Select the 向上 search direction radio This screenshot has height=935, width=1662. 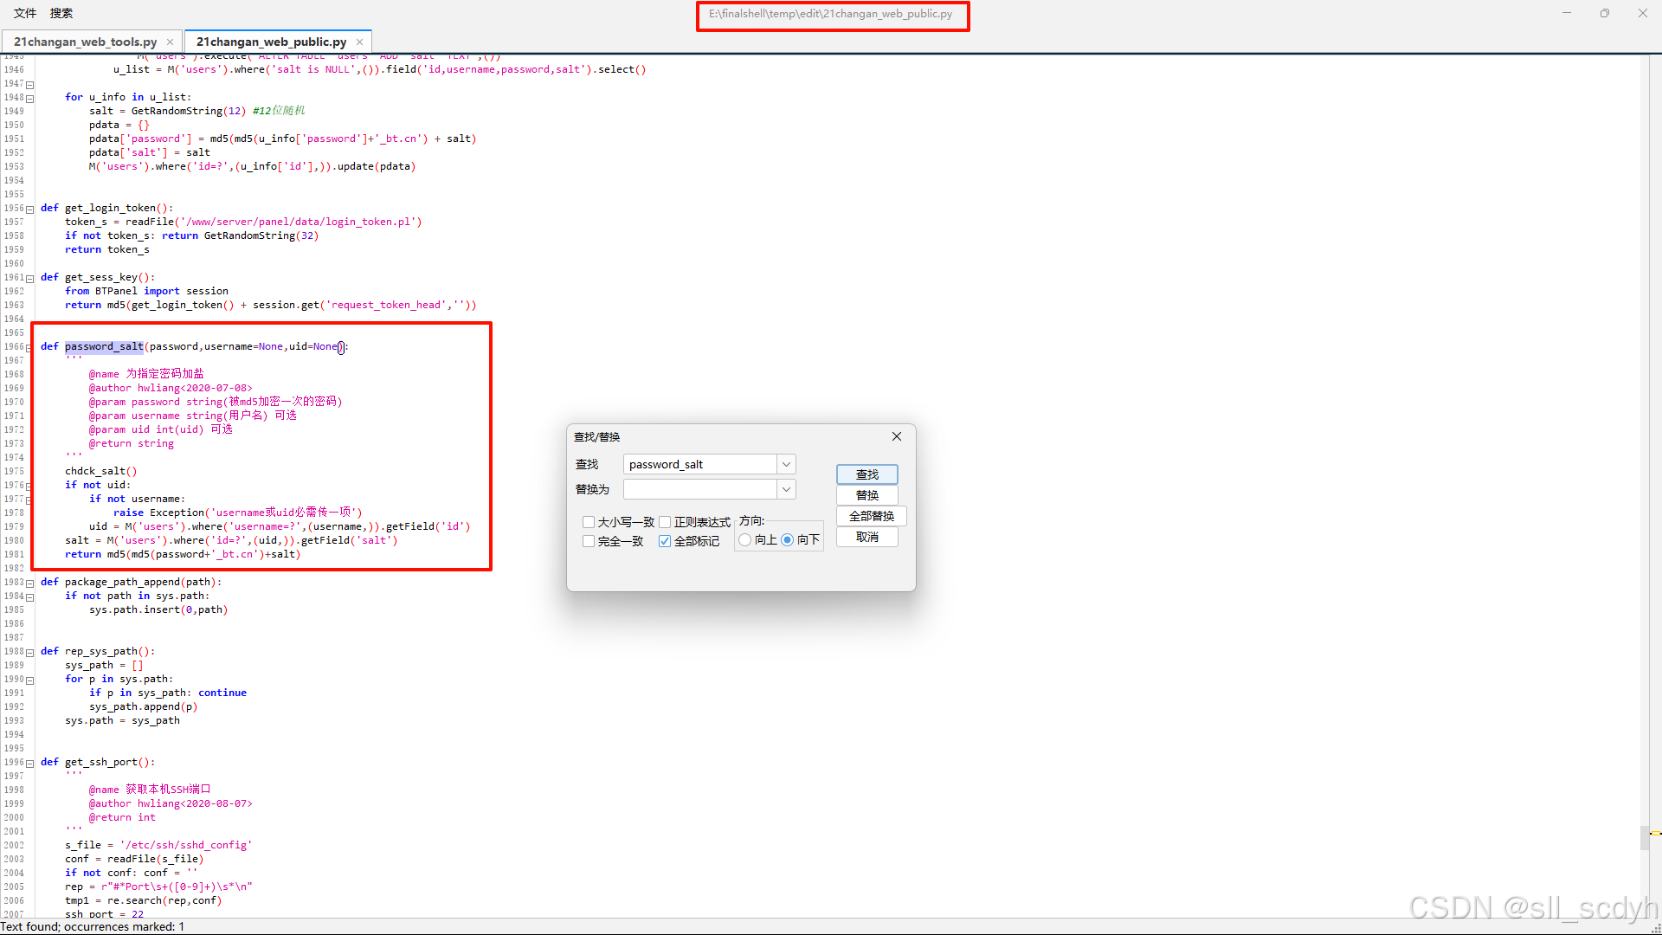pyautogui.click(x=745, y=540)
